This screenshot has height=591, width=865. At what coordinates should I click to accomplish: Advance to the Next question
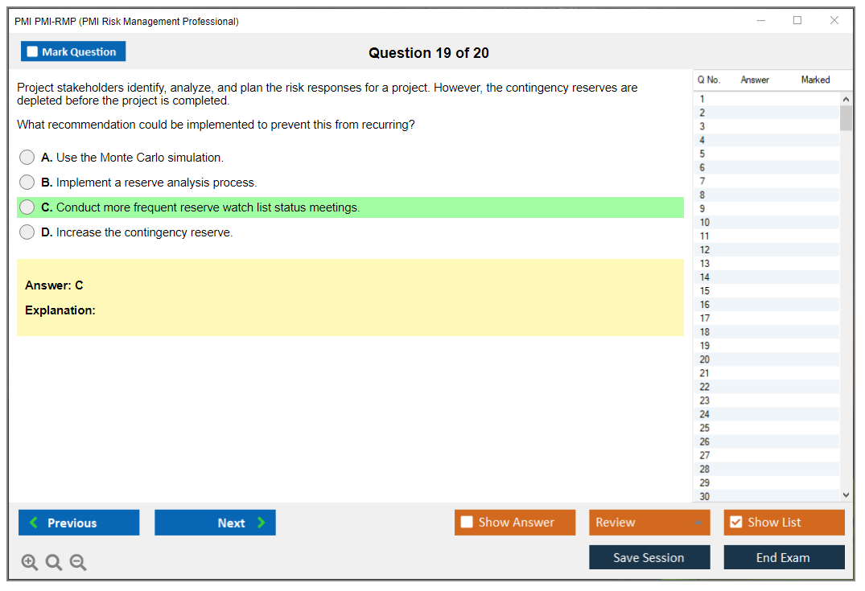click(215, 523)
